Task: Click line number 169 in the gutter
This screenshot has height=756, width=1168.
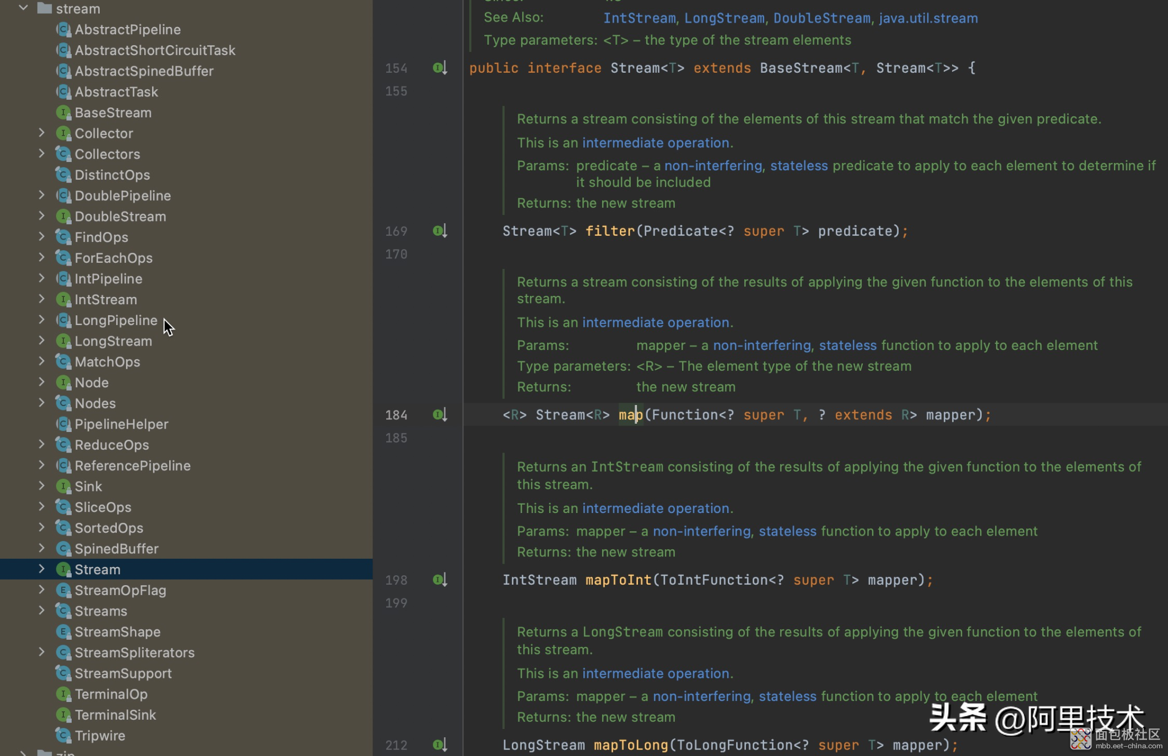Action: pyautogui.click(x=396, y=231)
